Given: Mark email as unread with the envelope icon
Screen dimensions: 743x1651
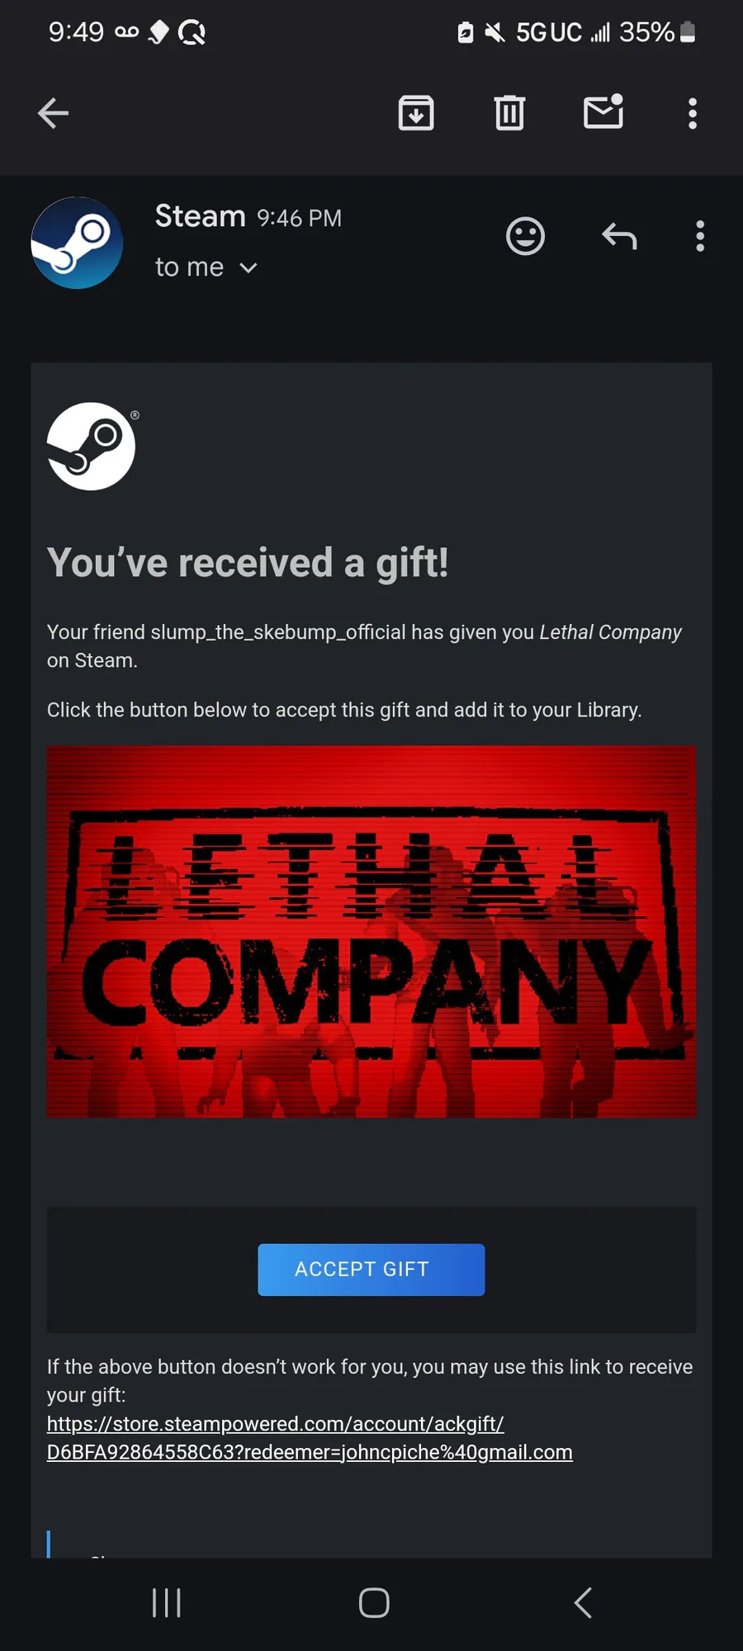Looking at the screenshot, I should tap(603, 111).
